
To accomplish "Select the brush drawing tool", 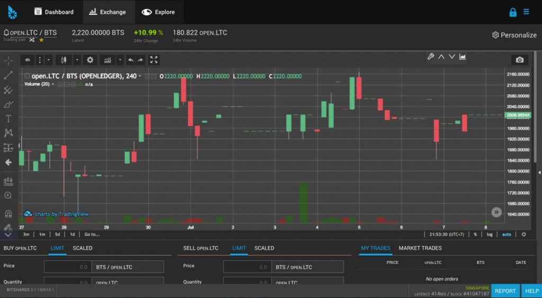I will (x=8, y=104).
